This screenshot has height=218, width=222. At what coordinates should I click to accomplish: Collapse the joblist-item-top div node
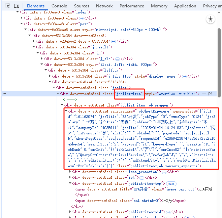pyautogui.click(x=70, y=183)
